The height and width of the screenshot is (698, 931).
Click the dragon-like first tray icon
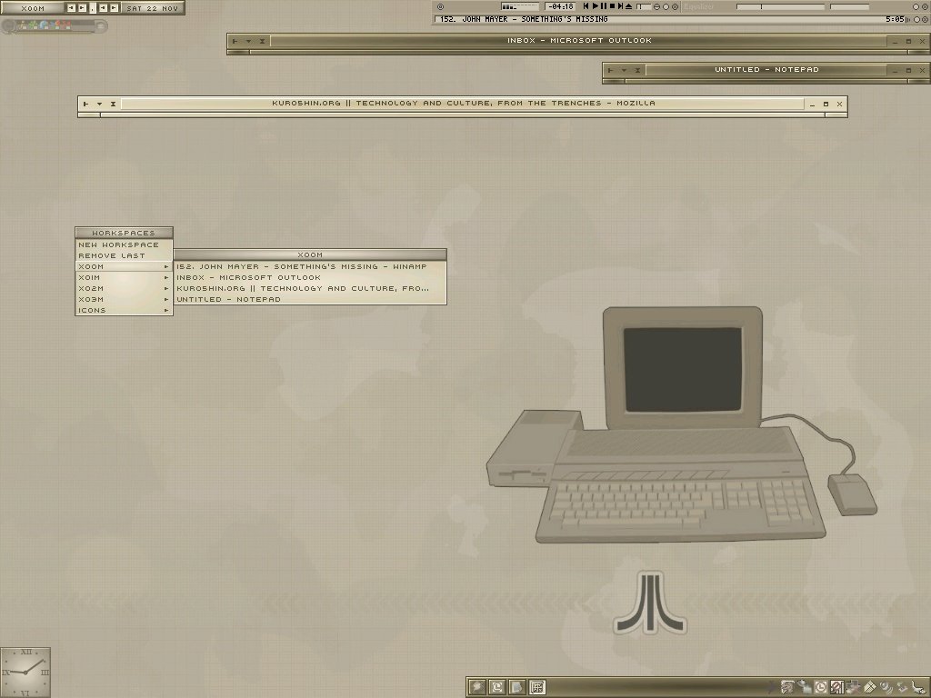pos(787,687)
